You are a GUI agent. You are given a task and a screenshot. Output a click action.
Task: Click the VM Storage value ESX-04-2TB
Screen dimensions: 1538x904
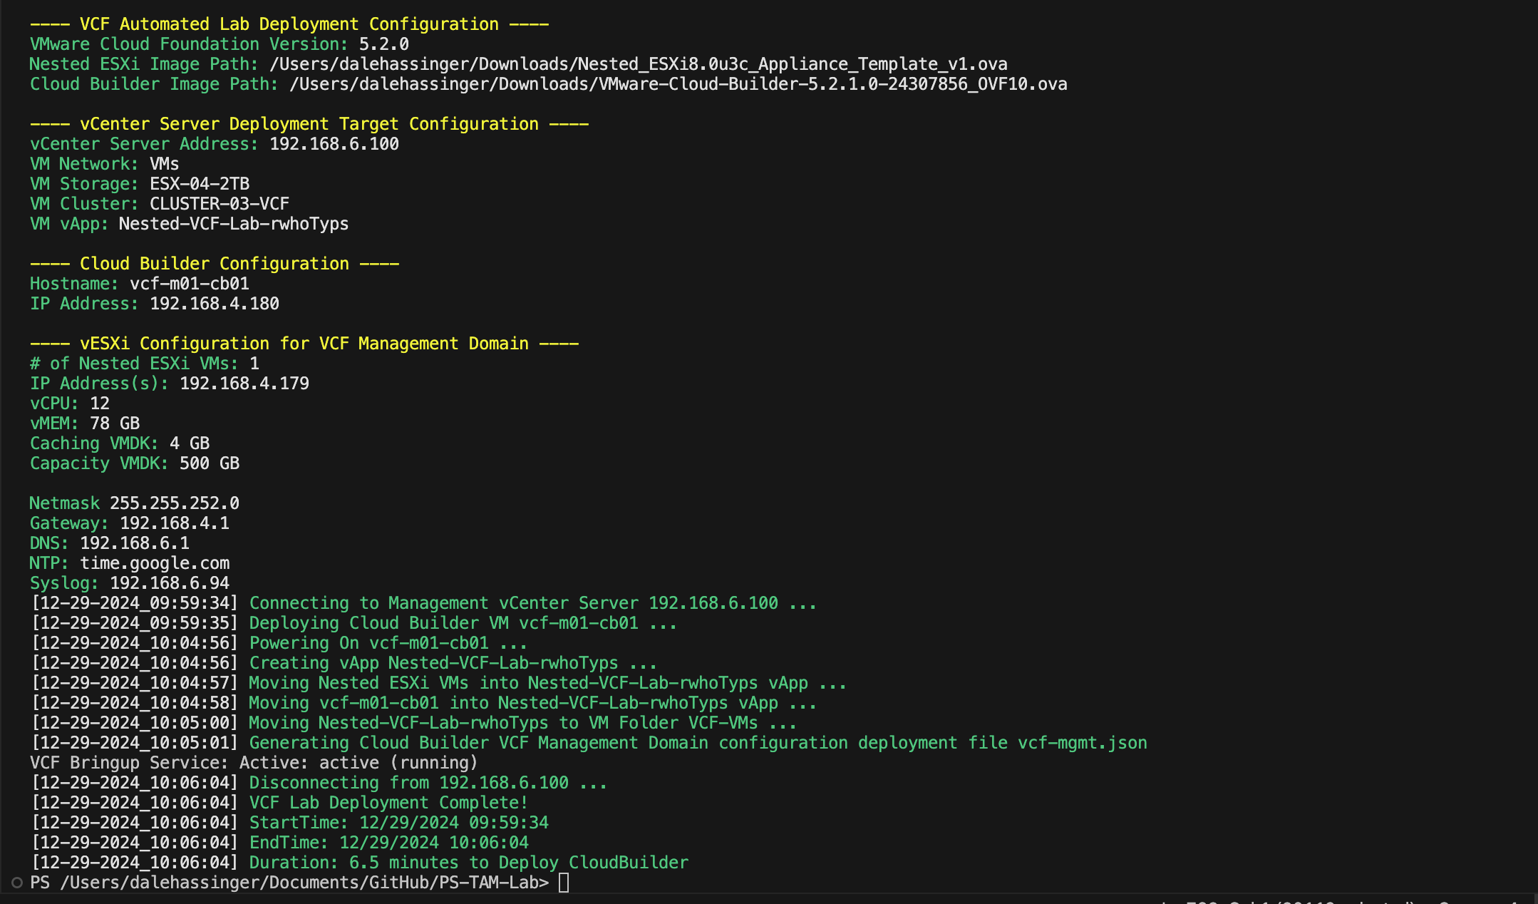click(199, 184)
